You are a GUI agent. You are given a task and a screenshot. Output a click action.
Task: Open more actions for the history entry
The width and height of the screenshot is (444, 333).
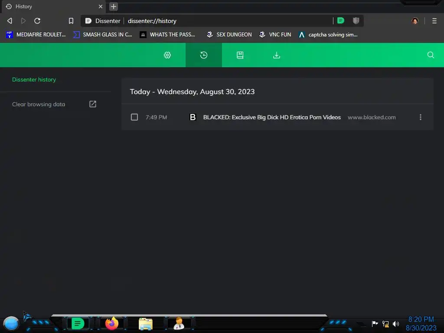coord(421,117)
